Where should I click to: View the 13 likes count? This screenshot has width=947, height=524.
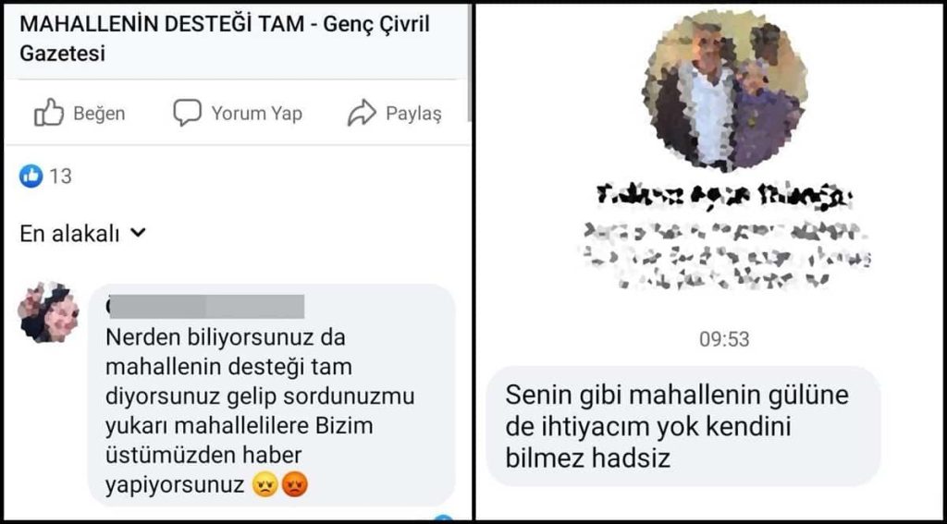(x=60, y=177)
